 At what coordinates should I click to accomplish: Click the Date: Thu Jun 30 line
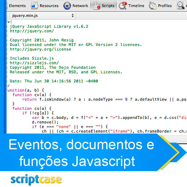click(54, 81)
